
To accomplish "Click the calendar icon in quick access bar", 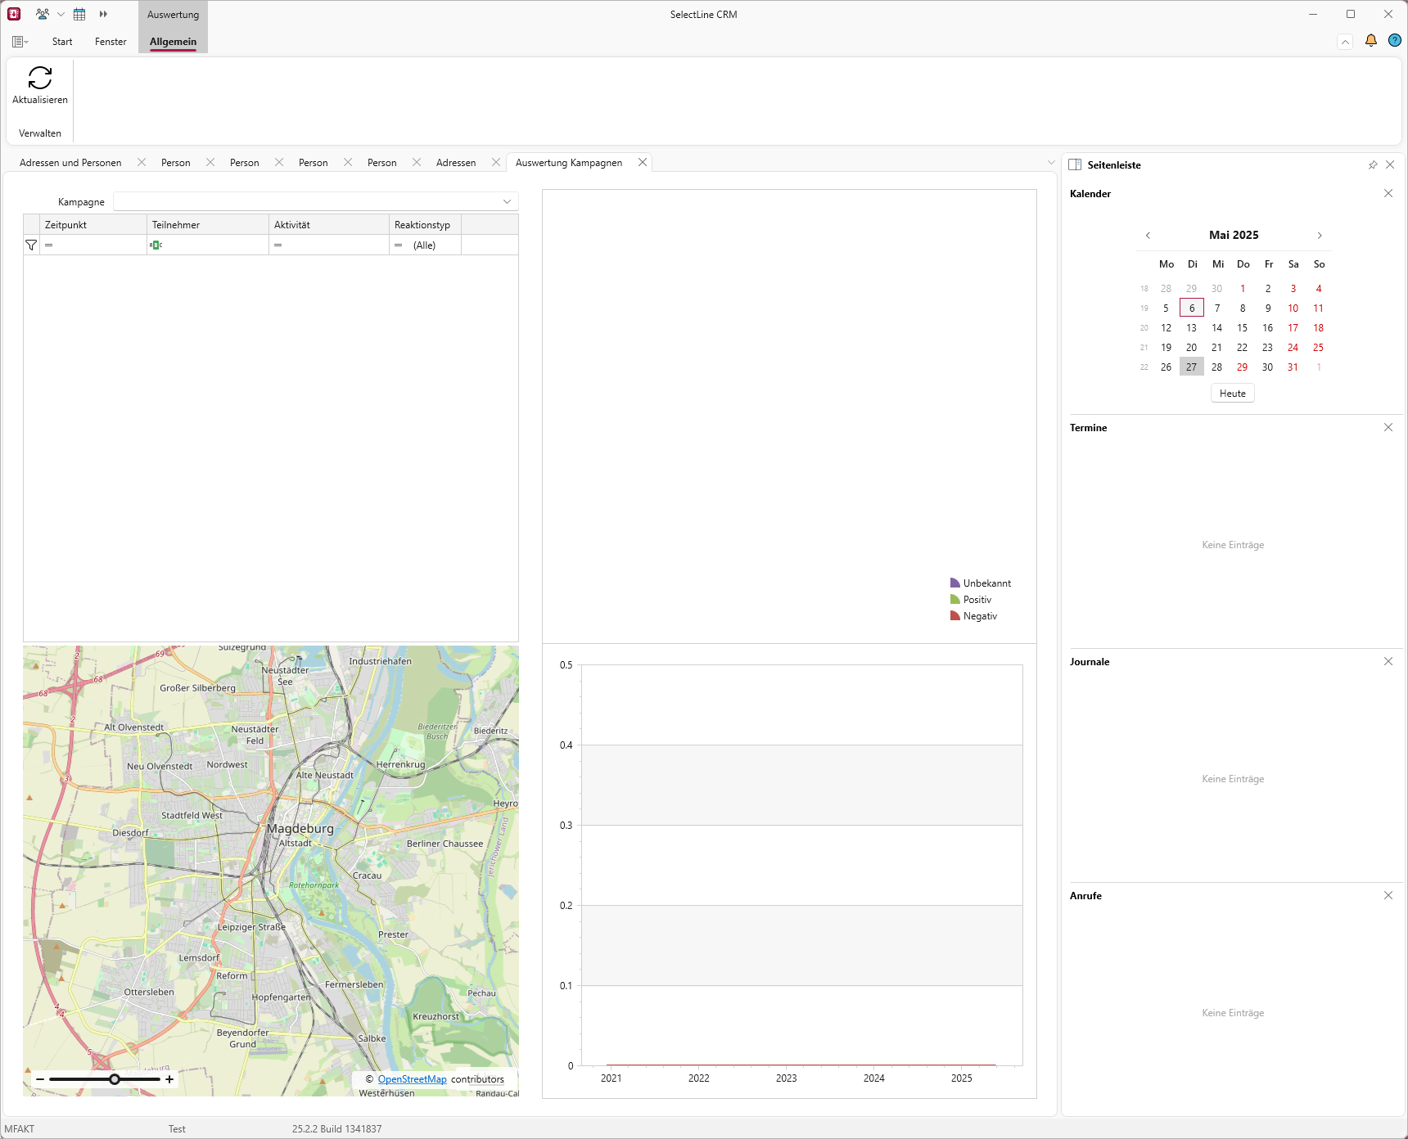I will pos(79,14).
